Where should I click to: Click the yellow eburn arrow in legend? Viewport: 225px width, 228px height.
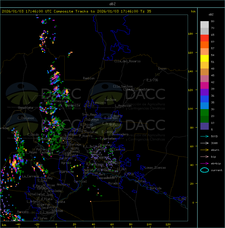click(204, 150)
